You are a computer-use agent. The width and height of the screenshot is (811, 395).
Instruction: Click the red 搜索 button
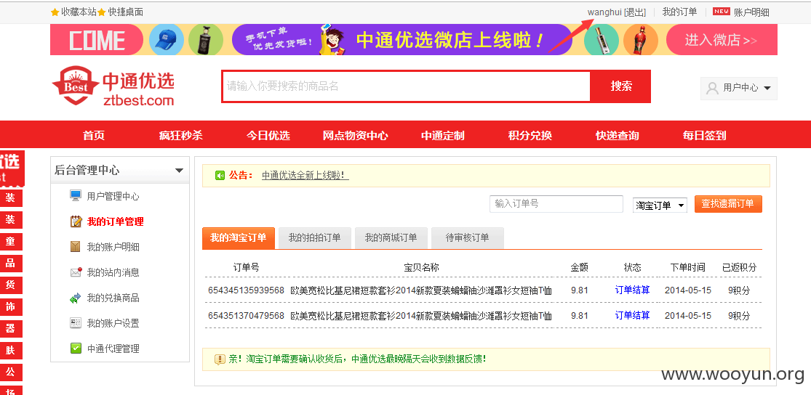tap(620, 86)
